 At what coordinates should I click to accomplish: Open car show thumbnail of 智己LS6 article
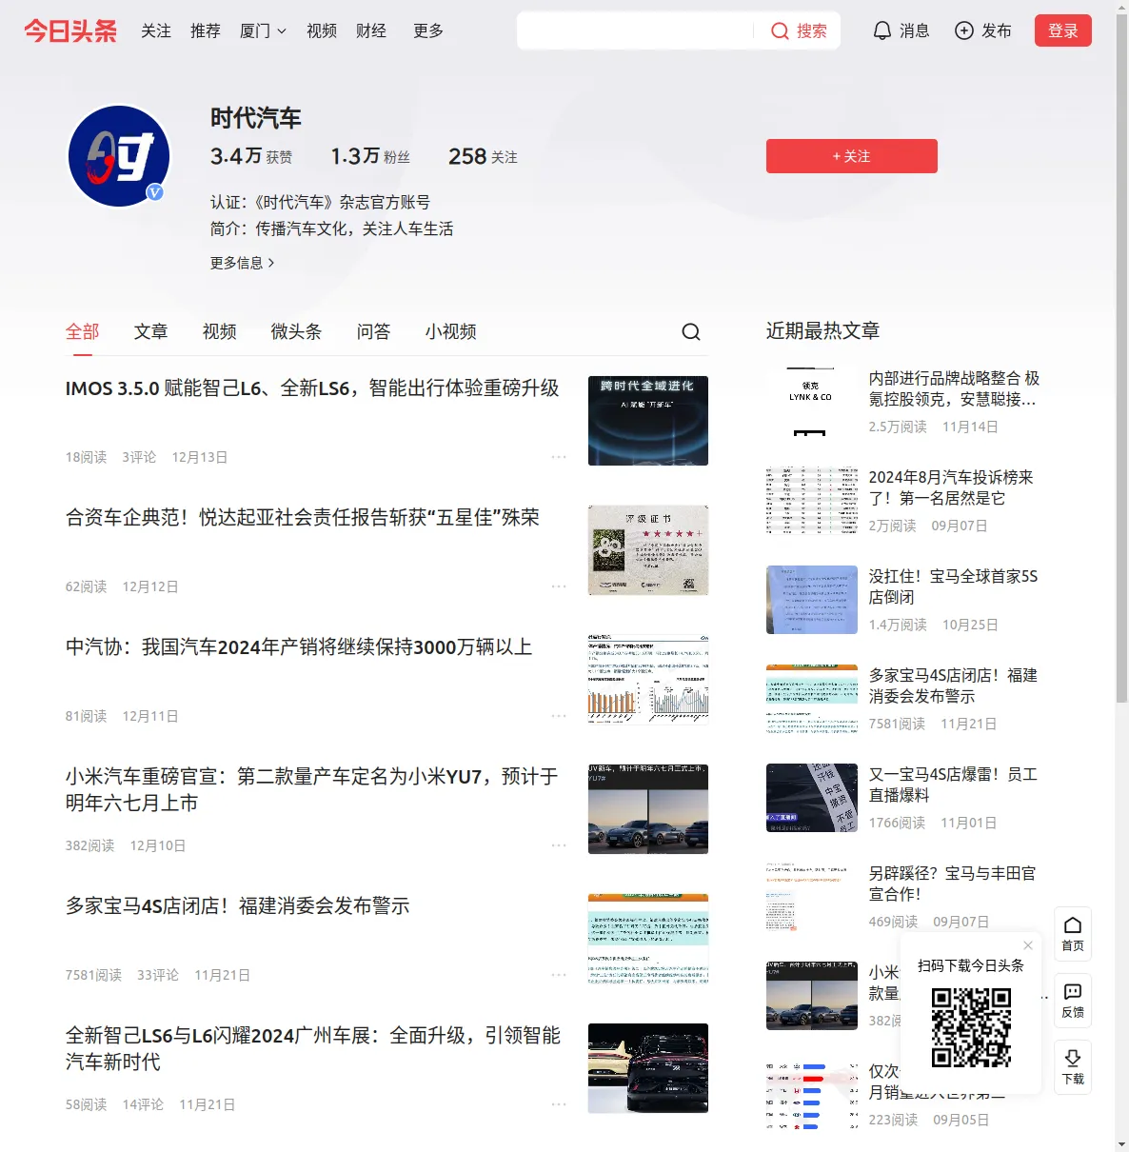point(648,1068)
